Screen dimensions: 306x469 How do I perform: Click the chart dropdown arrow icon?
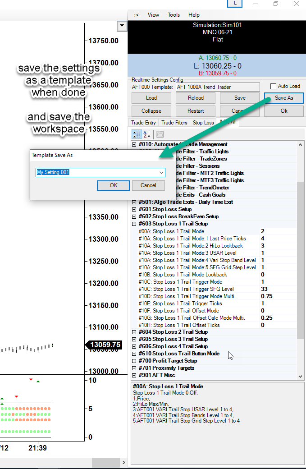tap(122, 26)
